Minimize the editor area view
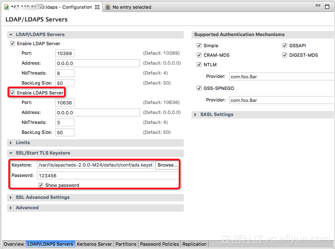335x249 pixels. click(x=318, y=5)
